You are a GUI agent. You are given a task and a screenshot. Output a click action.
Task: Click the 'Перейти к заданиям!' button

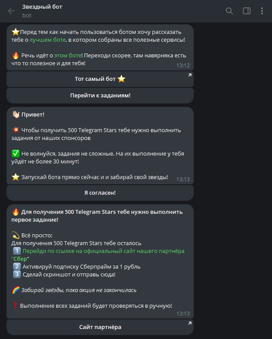point(100,95)
